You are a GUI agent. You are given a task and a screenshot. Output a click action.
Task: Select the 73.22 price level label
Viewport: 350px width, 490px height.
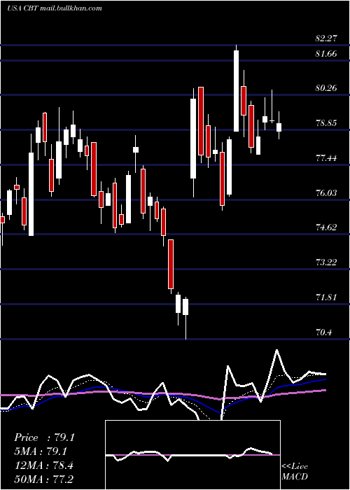[x=326, y=262]
